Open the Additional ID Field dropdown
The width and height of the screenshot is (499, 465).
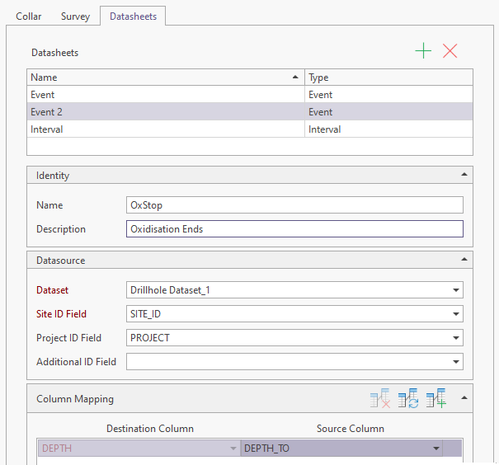pos(456,362)
